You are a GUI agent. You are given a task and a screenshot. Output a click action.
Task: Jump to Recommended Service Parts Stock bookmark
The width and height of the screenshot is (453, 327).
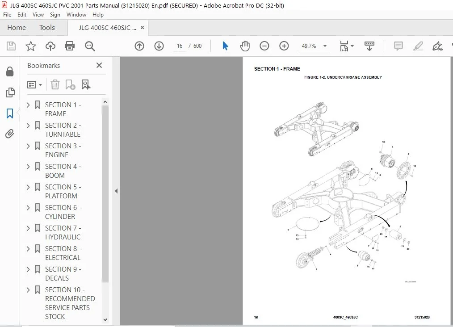[70, 303]
